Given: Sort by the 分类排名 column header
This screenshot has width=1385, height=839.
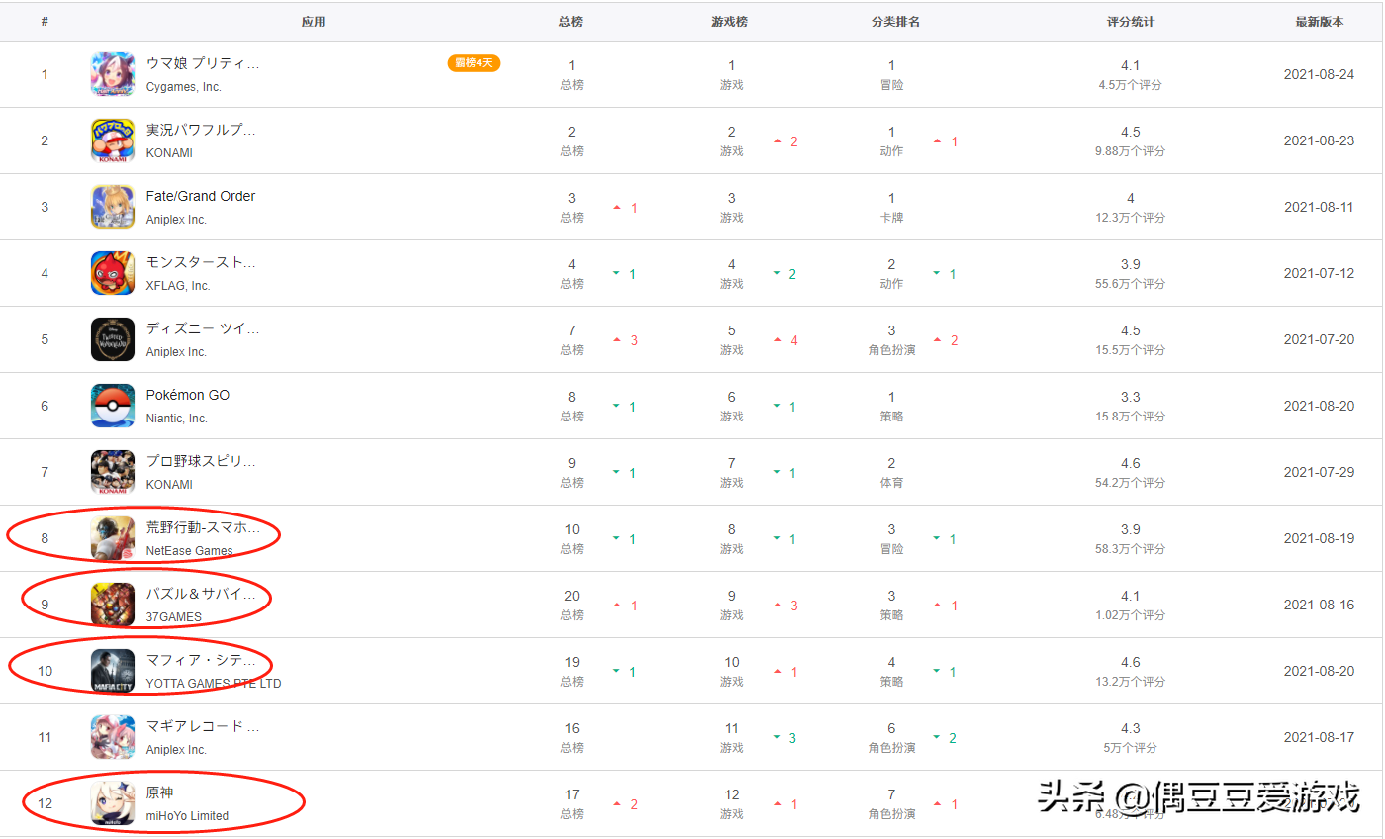Looking at the screenshot, I should coord(896,22).
